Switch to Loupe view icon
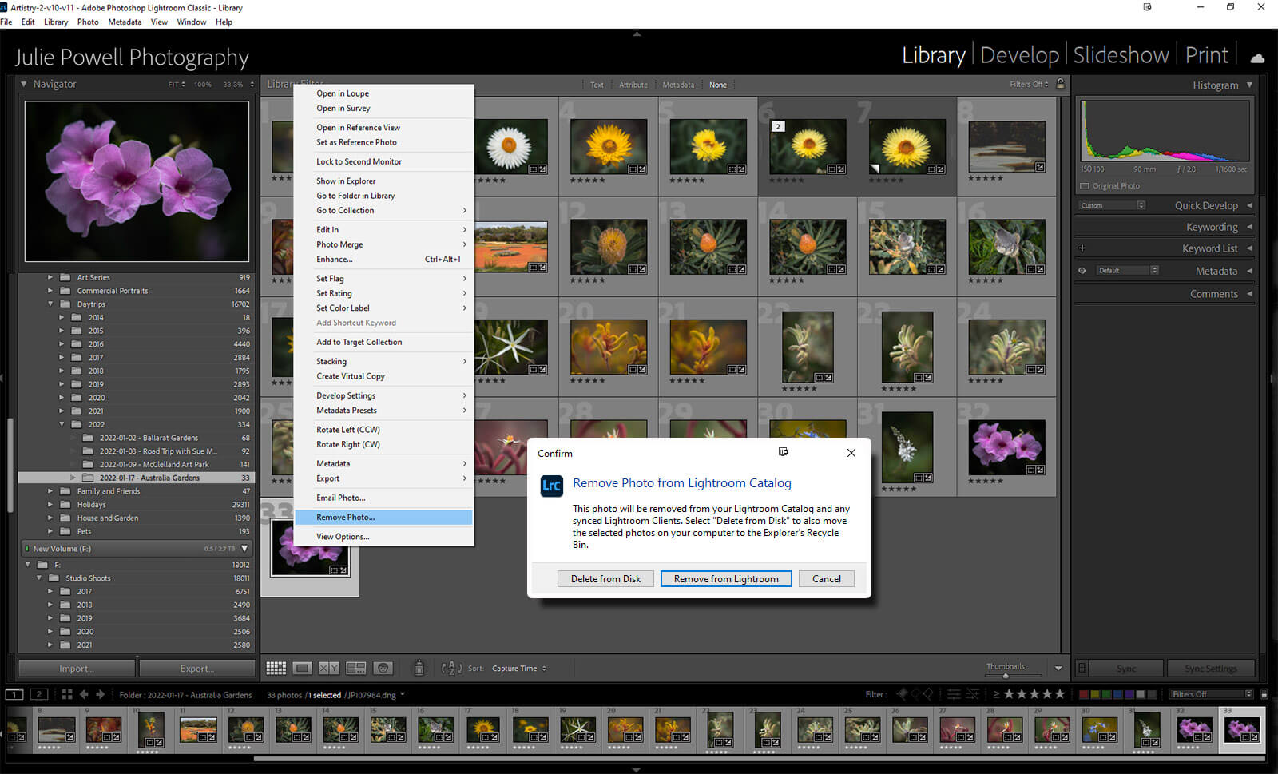Viewport: 1278px width, 774px height. coord(302,668)
